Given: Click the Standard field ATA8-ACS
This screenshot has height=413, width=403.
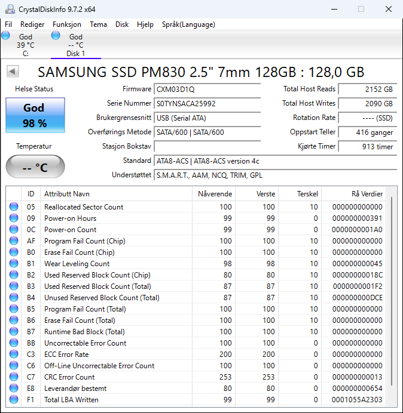Looking at the screenshot, I should pos(275,161).
